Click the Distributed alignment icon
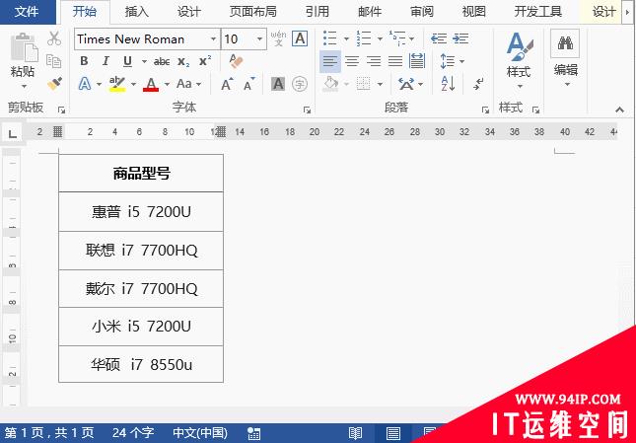 coord(417,61)
